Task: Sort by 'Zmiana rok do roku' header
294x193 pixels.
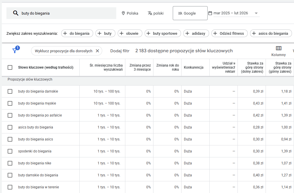Action: [x=167, y=67]
